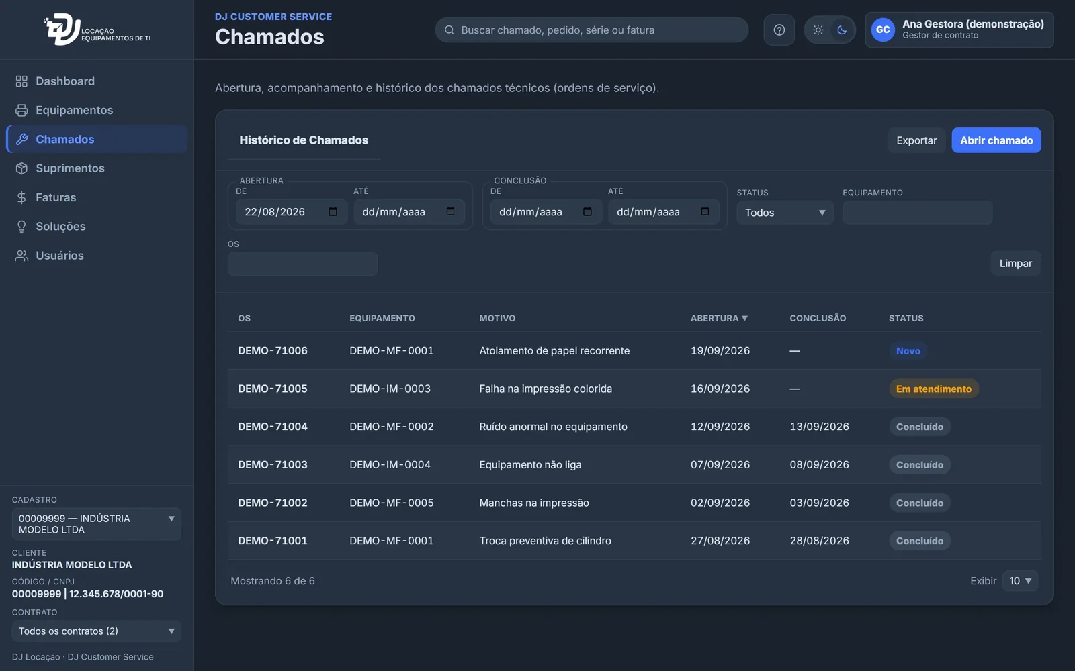Click the Abertura Até date field
Screen dimensions: 1075x671
(409, 212)
